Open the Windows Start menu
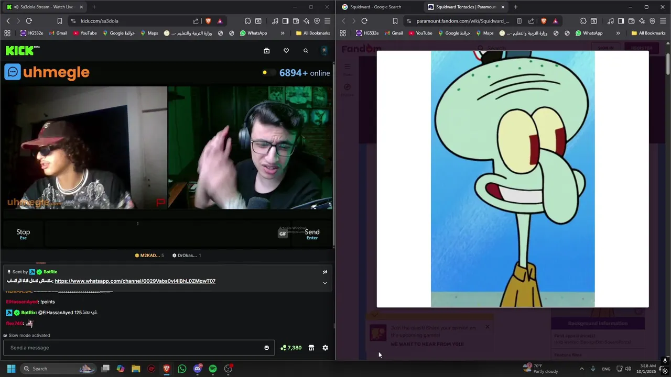Viewport: 671px width, 377px height. tap(11, 369)
